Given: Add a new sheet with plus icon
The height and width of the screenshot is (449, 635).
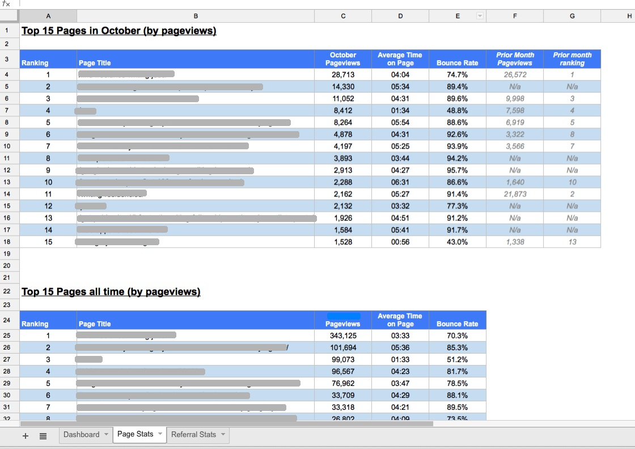Looking at the screenshot, I should (x=26, y=435).
